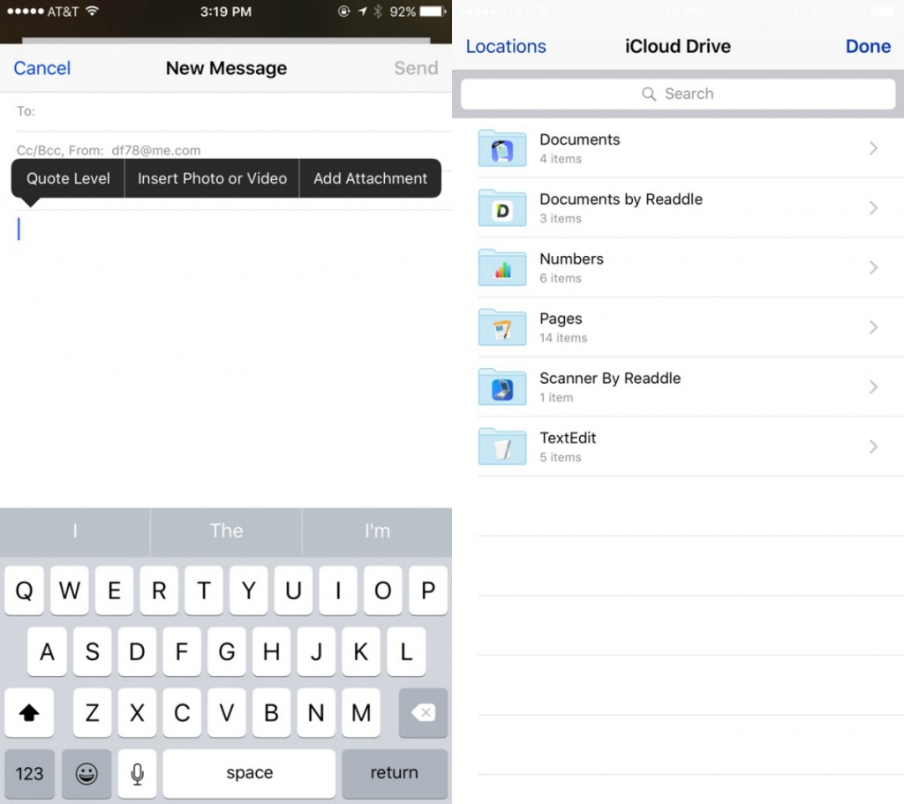Tap the 123 numbers key

click(29, 773)
